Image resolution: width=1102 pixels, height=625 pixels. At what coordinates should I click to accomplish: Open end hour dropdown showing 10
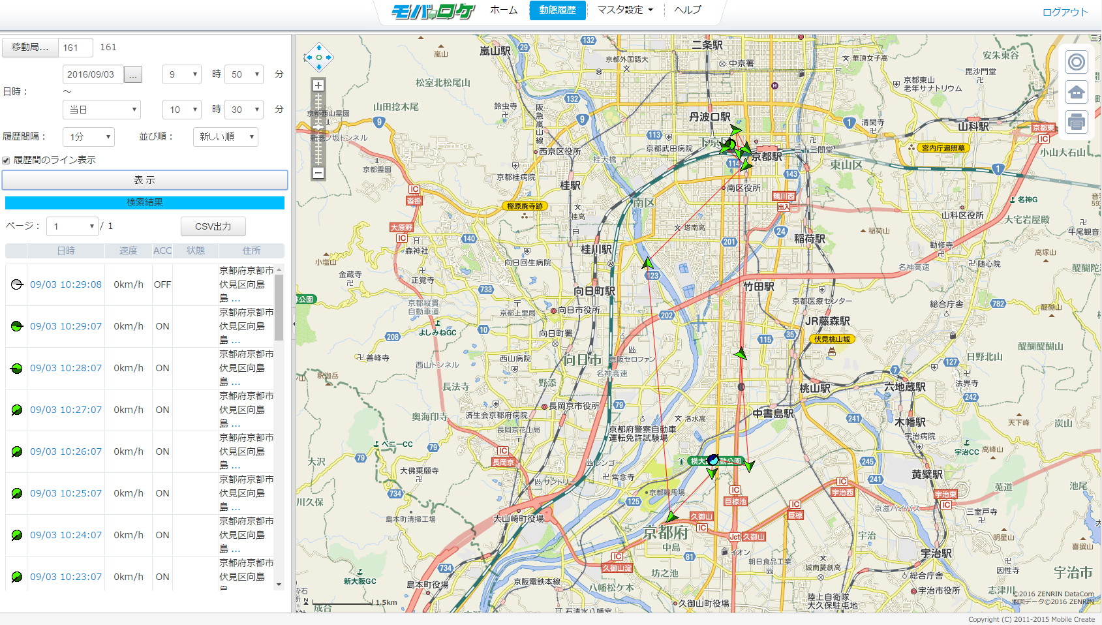click(181, 110)
